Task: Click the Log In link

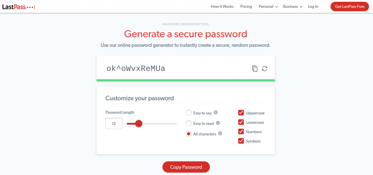Action: 313,7
